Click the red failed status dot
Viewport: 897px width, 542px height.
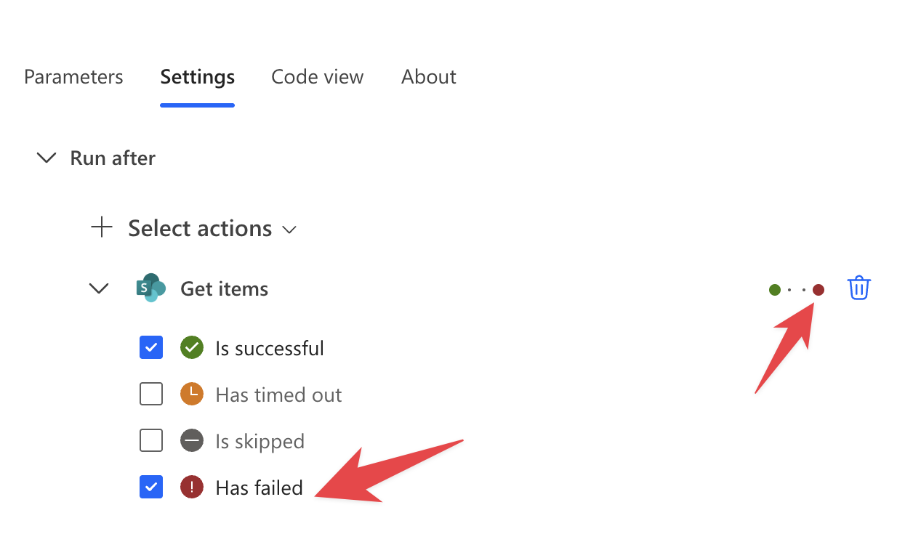818,290
